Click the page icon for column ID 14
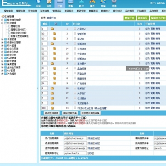This screenshot has width=166, height=166. (x=55, y=49)
